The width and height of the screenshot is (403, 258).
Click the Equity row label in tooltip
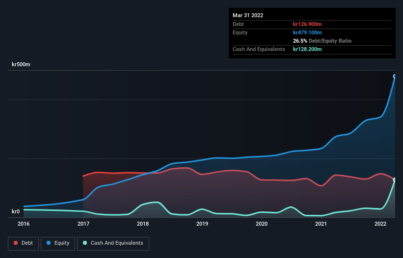coord(240,32)
